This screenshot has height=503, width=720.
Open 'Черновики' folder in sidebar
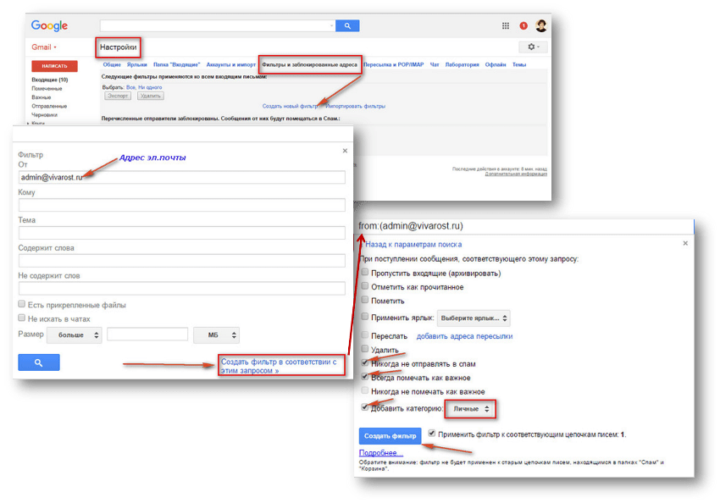44,114
